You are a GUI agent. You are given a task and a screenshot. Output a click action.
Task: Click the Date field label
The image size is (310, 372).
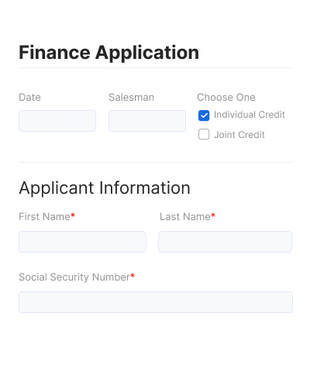click(29, 98)
